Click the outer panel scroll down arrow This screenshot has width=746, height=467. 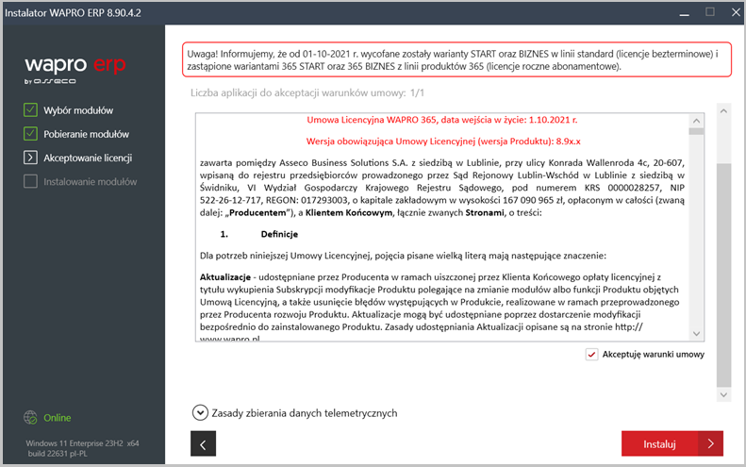tap(723, 394)
